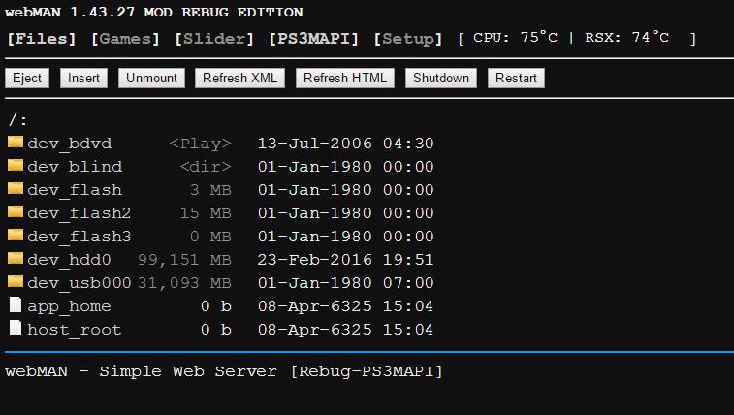
Task: Click the 15 MB size of dev_flash2
Action: click(206, 213)
